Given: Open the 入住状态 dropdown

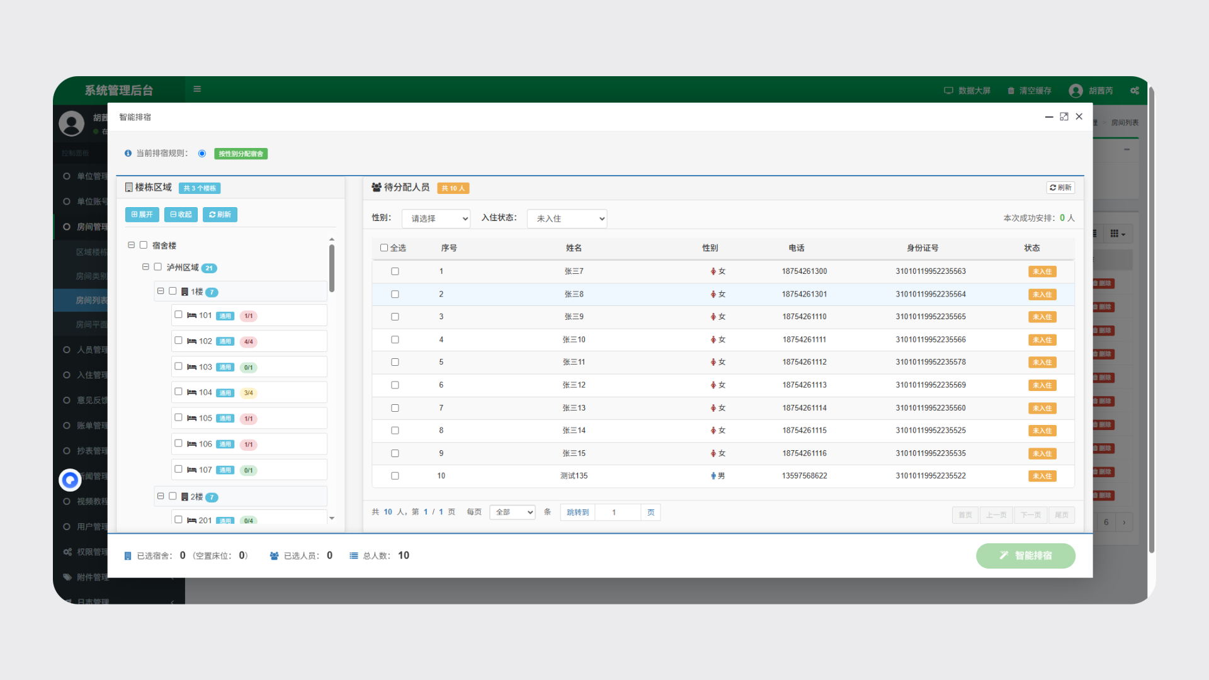Looking at the screenshot, I should coord(567,218).
